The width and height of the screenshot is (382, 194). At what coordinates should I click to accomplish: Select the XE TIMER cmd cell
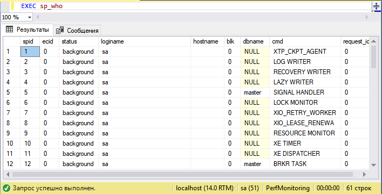click(305, 143)
